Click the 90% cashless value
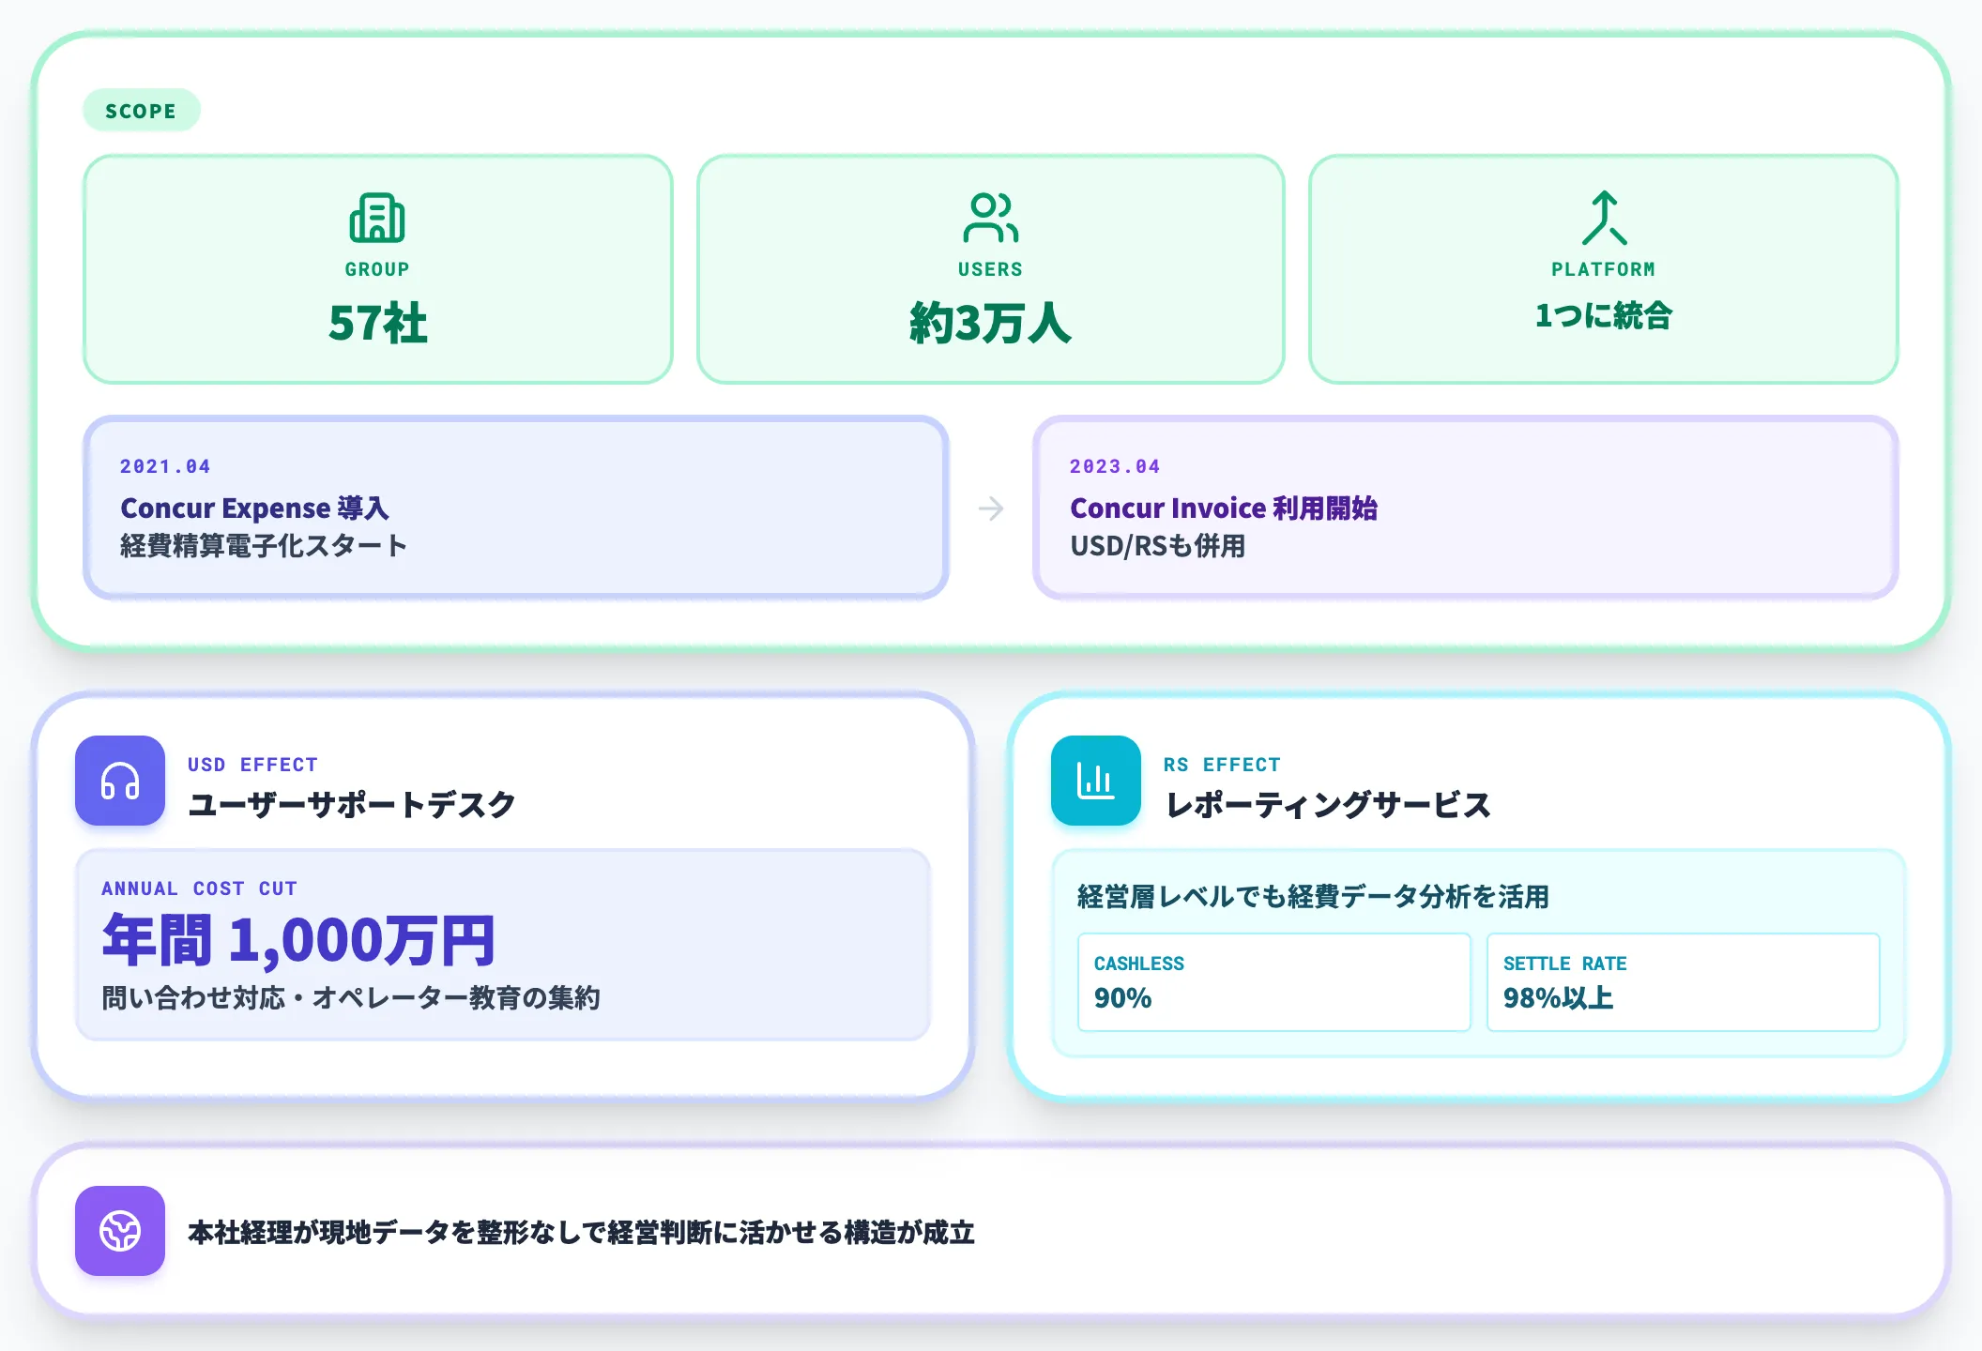 coord(1122,998)
